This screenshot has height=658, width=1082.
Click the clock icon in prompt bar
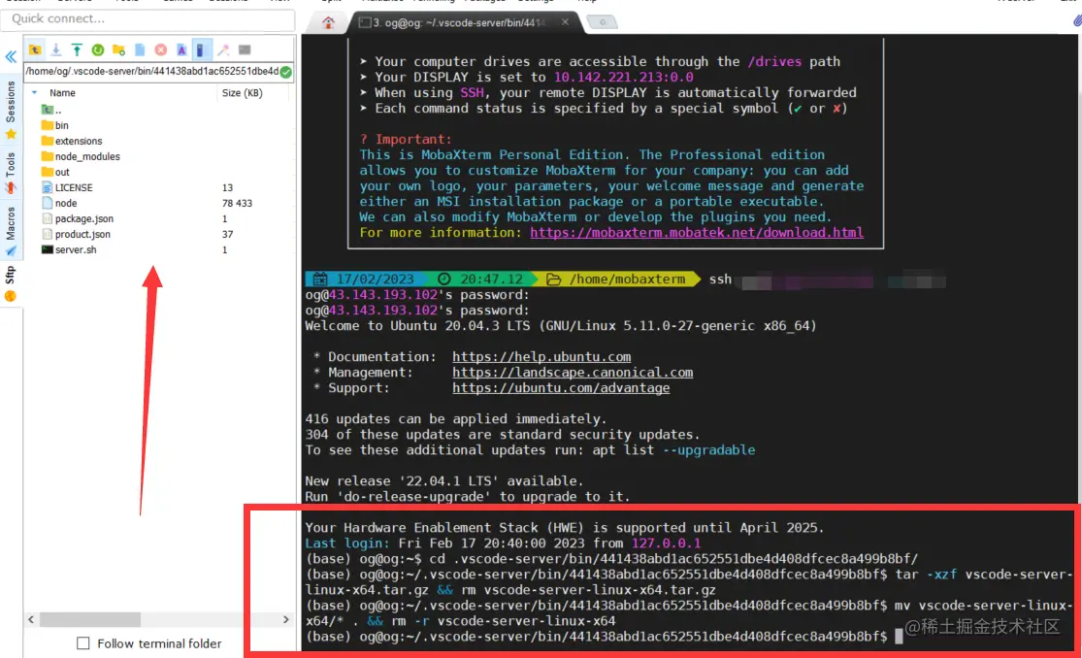click(x=444, y=279)
